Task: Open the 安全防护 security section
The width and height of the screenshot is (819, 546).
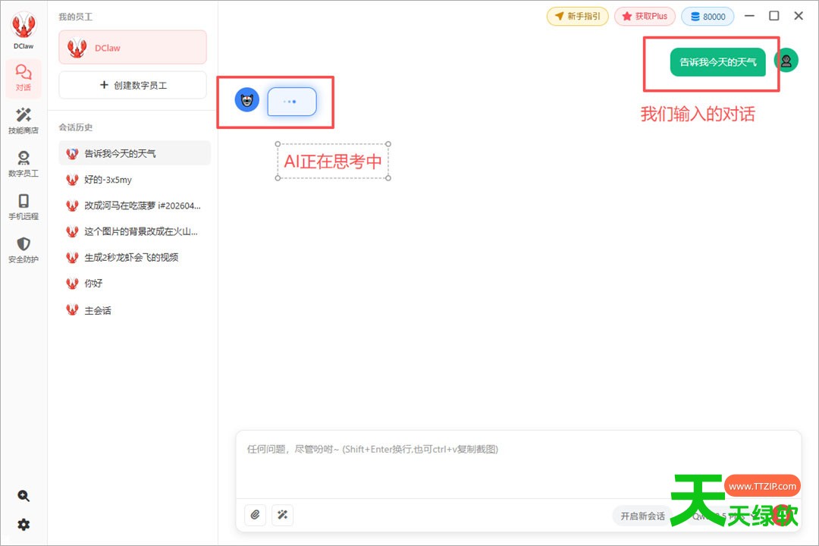Action: click(24, 249)
